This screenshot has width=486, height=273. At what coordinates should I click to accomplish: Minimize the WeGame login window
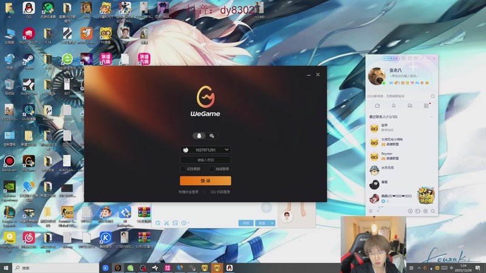pyautogui.click(x=309, y=75)
